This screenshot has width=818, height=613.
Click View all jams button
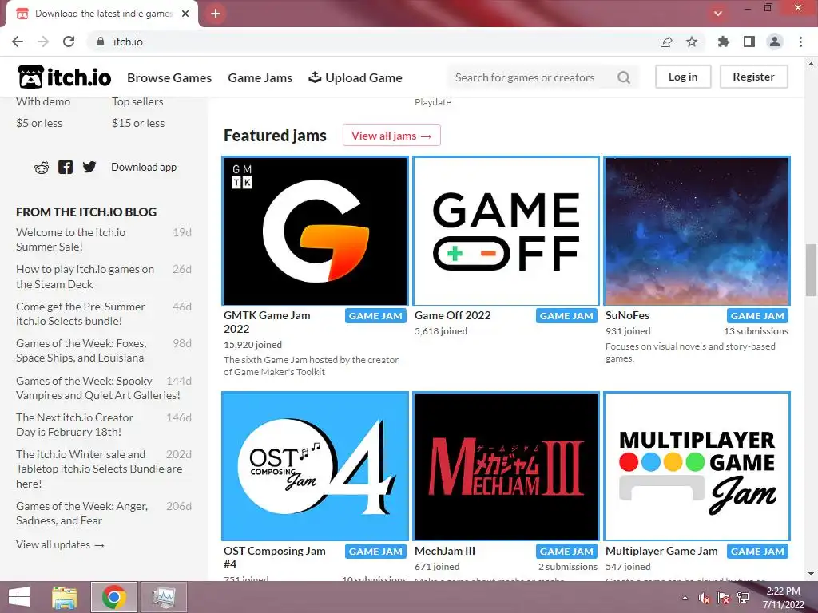pos(391,136)
